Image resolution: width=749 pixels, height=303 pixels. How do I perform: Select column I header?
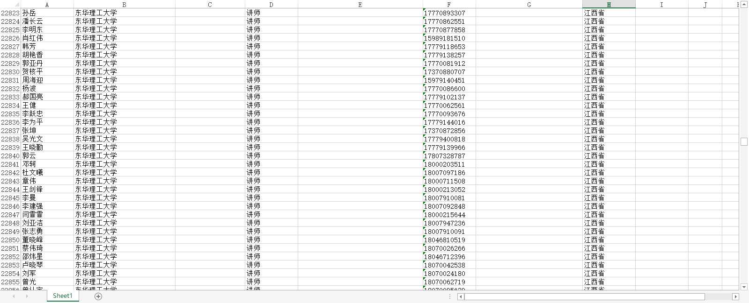661,5
